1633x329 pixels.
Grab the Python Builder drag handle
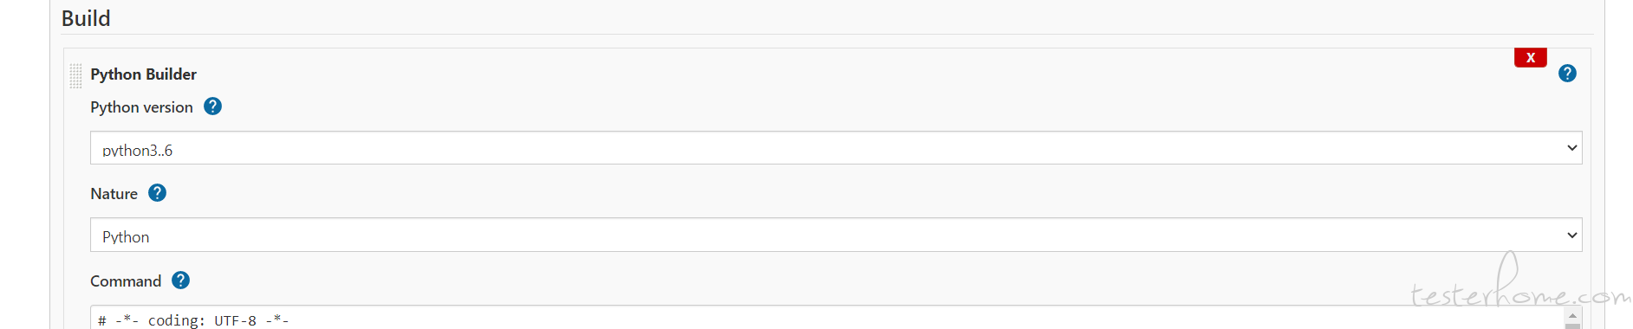pos(75,75)
